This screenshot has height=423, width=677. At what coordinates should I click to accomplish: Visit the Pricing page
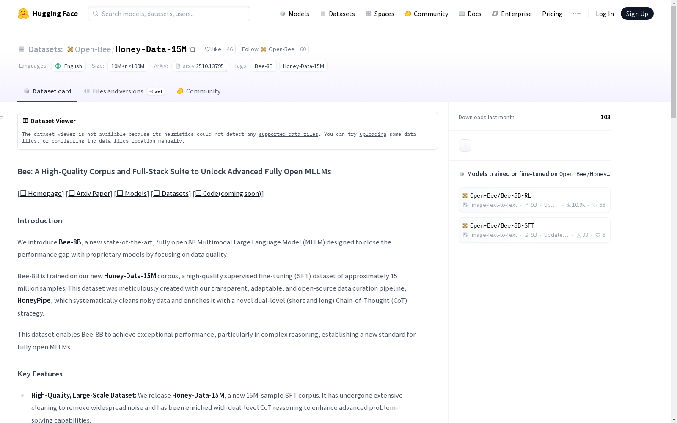[552, 14]
